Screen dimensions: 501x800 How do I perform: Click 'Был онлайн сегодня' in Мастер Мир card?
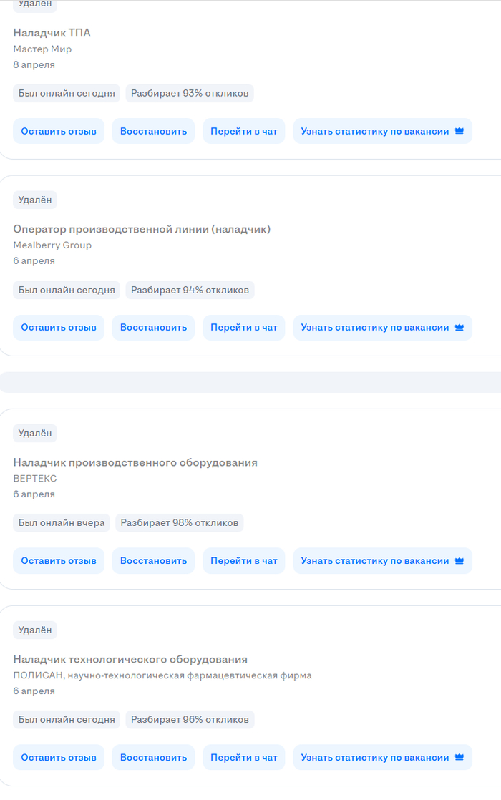coord(67,93)
